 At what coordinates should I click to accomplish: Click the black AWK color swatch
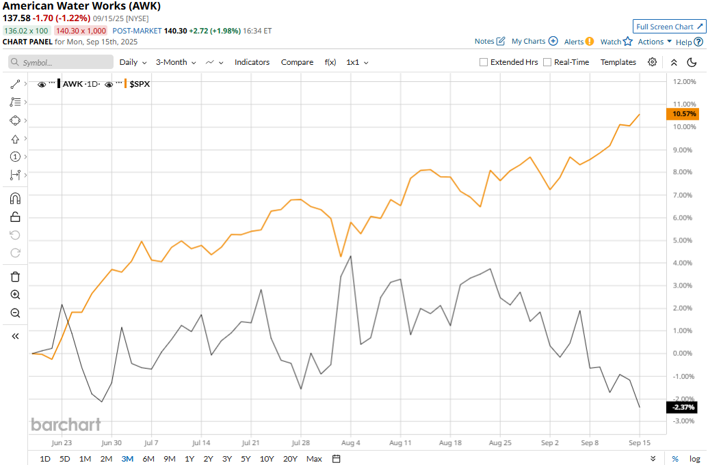click(x=59, y=84)
